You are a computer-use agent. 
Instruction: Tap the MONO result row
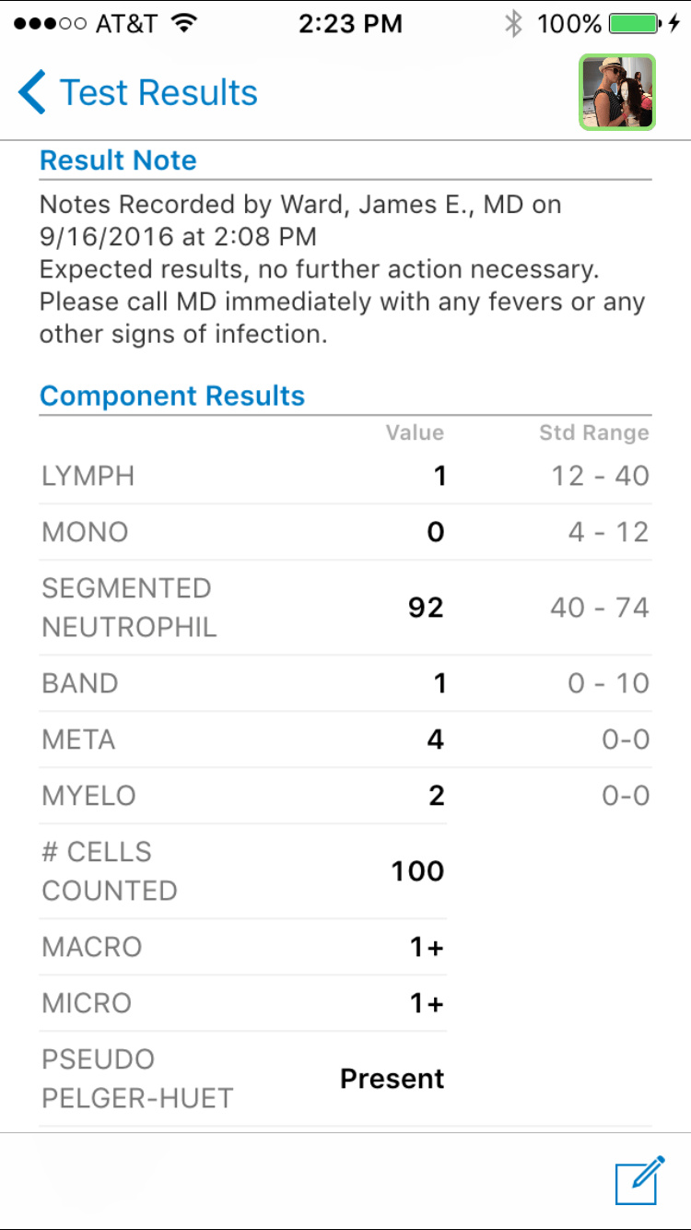pyautogui.click(x=345, y=532)
